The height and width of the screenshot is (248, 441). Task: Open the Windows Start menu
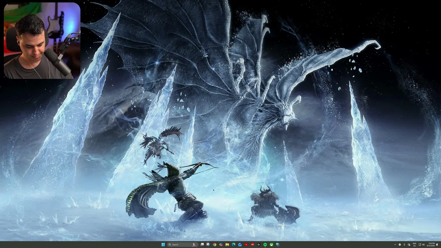pyautogui.click(x=163, y=245)
